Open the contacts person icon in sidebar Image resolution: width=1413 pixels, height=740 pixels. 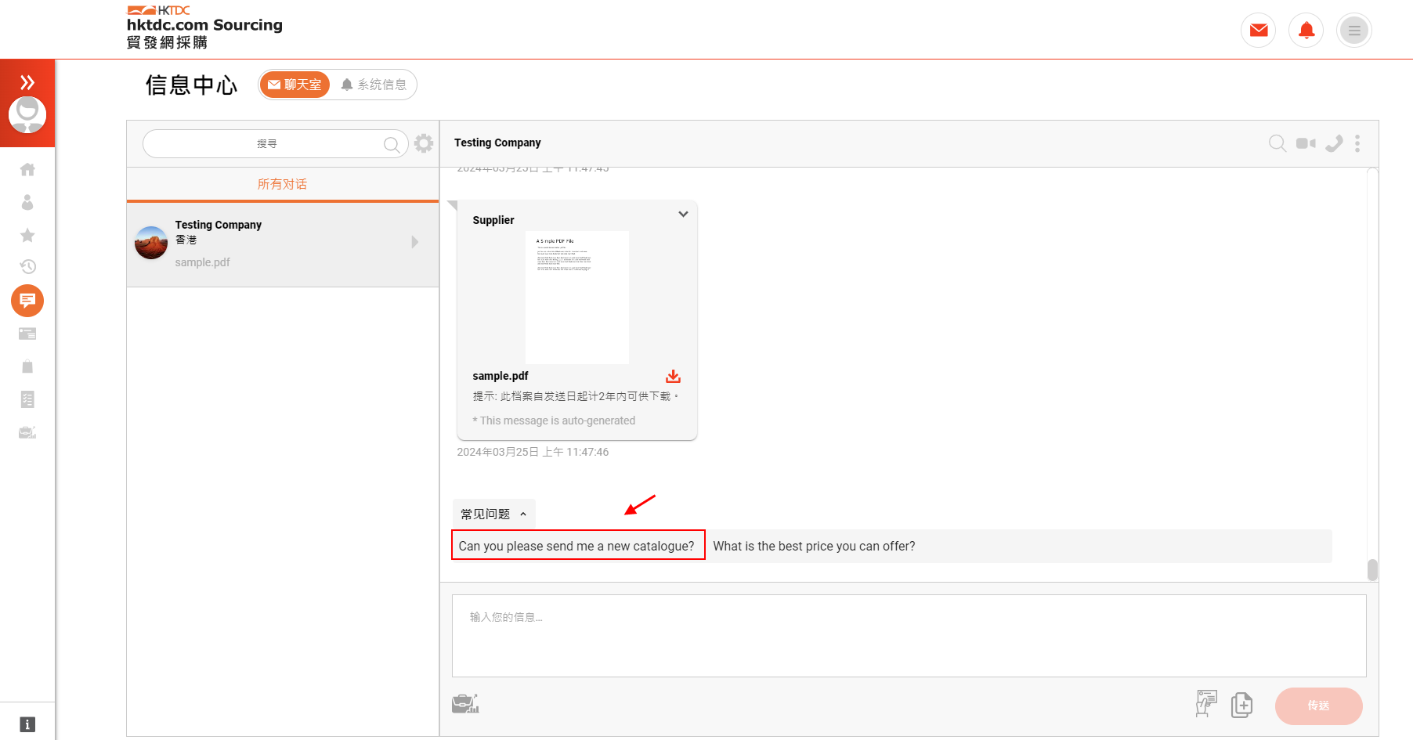point(27,203)
